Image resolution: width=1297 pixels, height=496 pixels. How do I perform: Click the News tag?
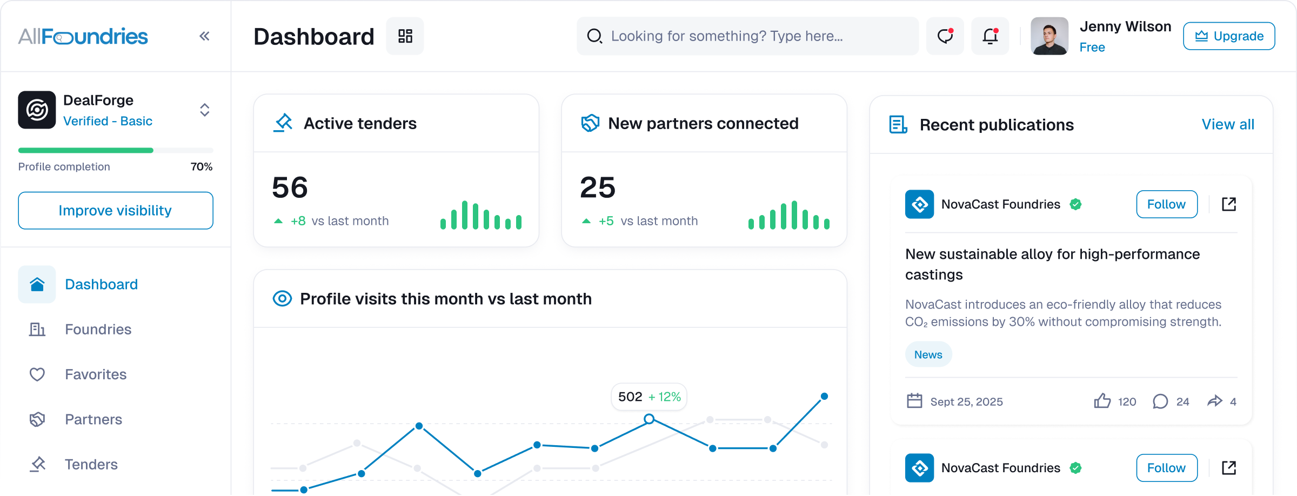tap(928, 354)
